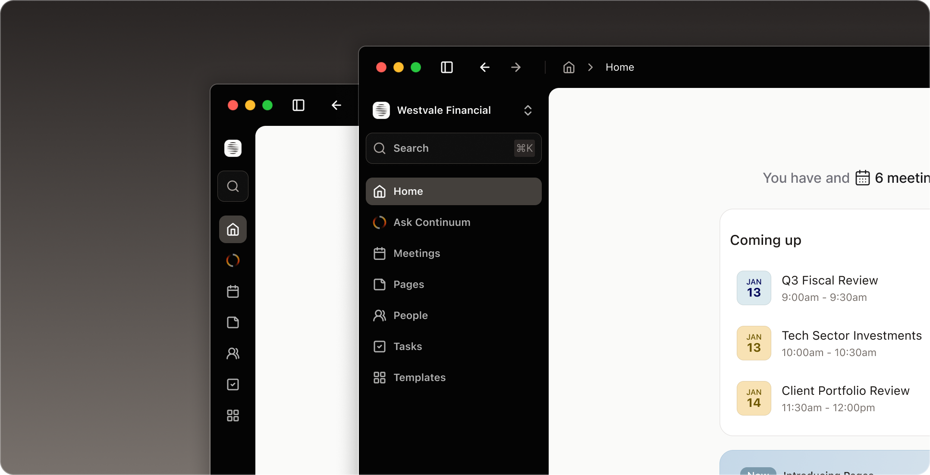Open People in the expanded sidebar
This screenshot has height=475, width=930.
(453, 316)
